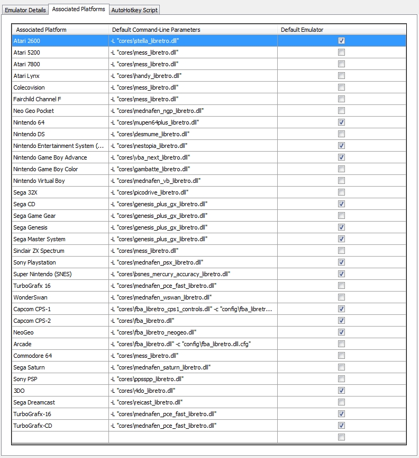Toggle Default Emulator for TurboGrafx-CD
The height and width of the screenshot is (458, 419).
point(341,426)
